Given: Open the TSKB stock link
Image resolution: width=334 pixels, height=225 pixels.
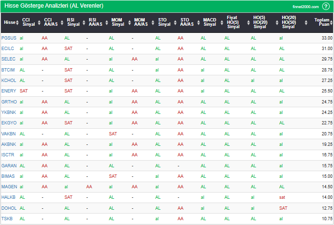Looking at the screenshot, I should pyautogui.click(x=7, y=219).
